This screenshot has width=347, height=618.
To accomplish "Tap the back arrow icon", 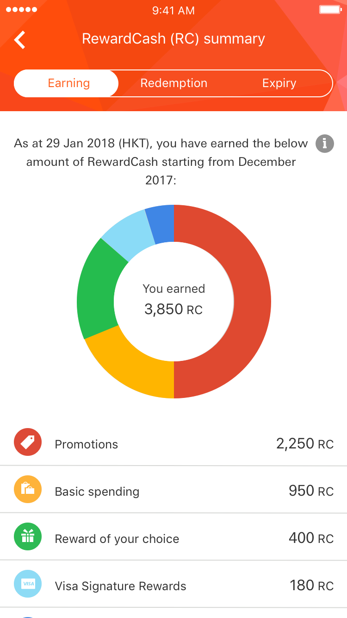I will point(20,39).
